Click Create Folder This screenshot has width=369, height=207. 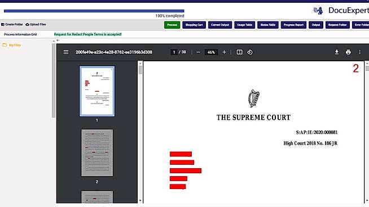[x=12, y=24]
